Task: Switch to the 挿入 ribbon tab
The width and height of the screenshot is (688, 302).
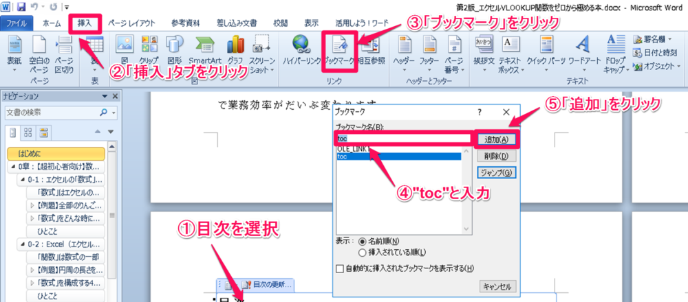Action: coord(85,23)
